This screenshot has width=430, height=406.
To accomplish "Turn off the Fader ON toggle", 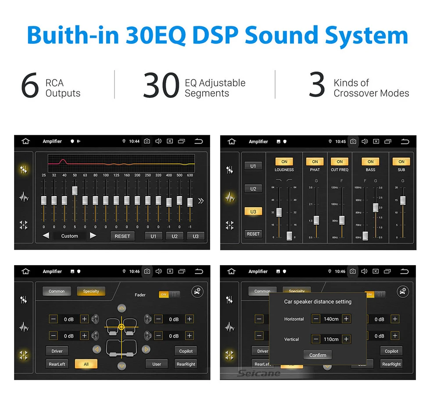I will click(x=169, y=295).
